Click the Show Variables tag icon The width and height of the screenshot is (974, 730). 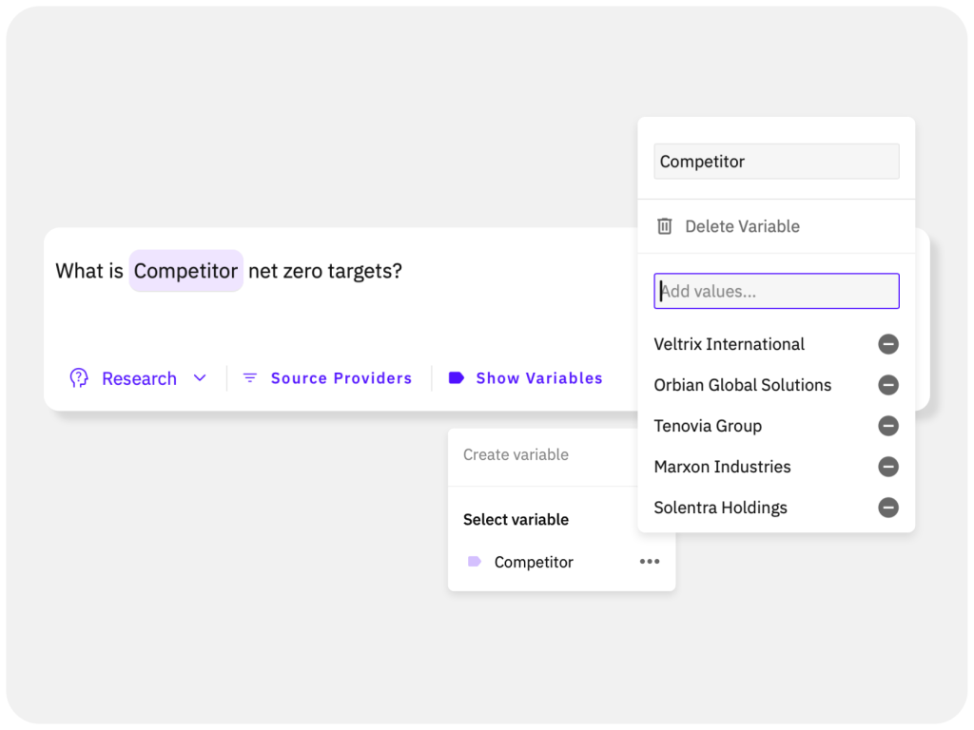pyautogui.click(x=456, y=377)
